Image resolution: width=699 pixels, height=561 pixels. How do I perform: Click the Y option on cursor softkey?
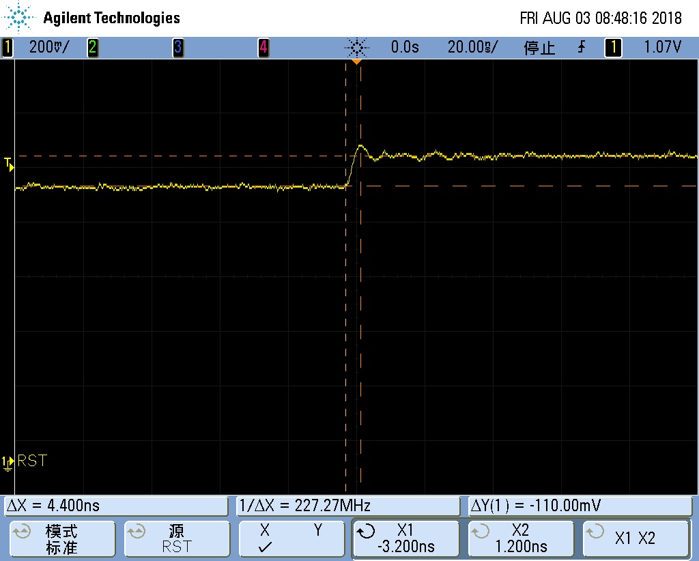(318, 530)
